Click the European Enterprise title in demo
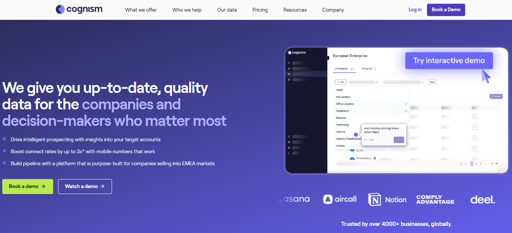The image size is (512, 233). [x=350, y=56]
